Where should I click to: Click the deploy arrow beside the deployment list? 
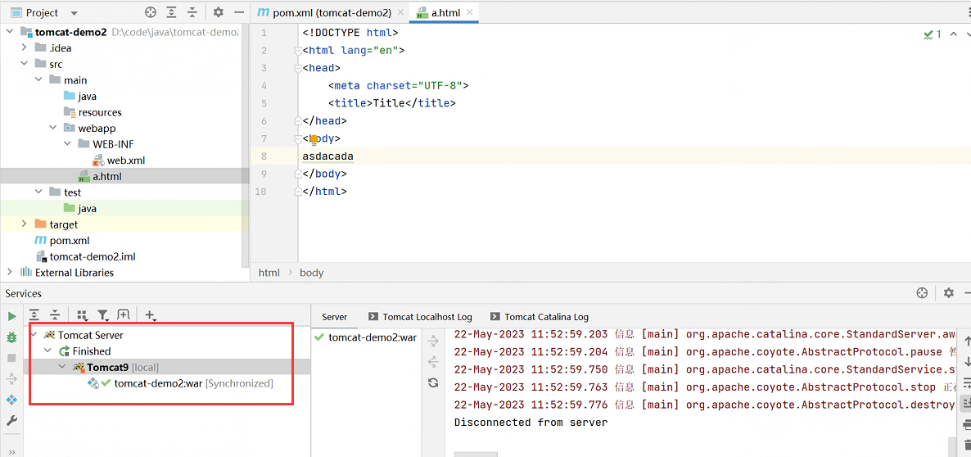(433, 340)
